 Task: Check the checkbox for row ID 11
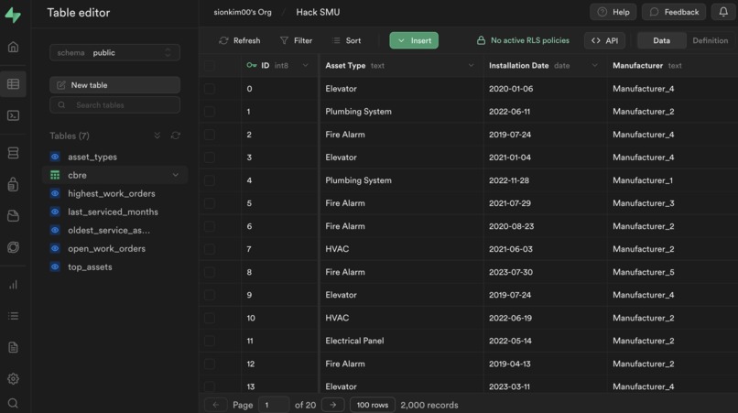pyautogui.click(x=210, y=341)
